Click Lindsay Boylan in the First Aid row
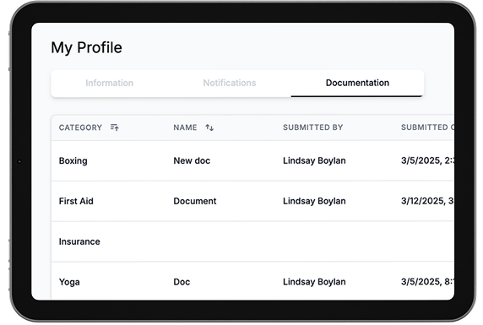 click(x=314, y=201)
